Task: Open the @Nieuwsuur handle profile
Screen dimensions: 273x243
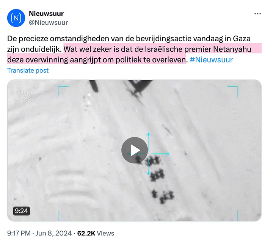Action: 48,23
